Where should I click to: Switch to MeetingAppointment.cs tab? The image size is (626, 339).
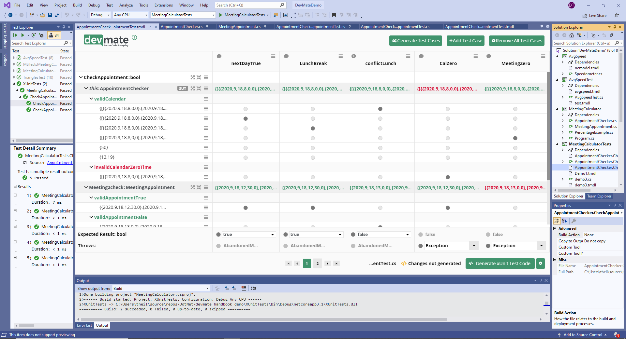point(239,27)
